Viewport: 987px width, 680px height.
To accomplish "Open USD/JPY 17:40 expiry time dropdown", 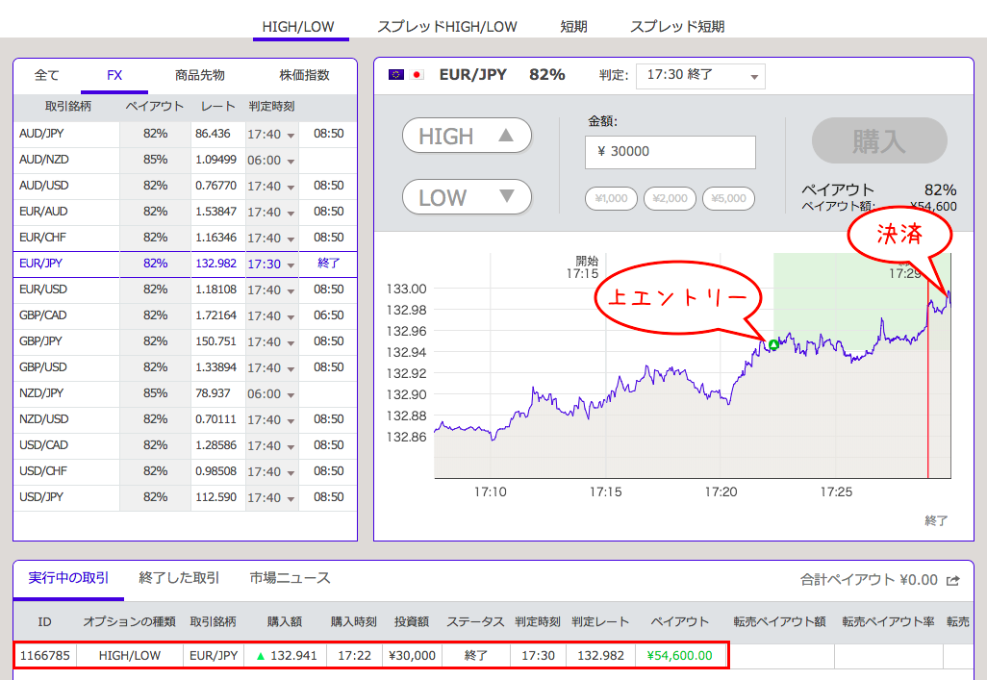I will (x=271, y=498).
